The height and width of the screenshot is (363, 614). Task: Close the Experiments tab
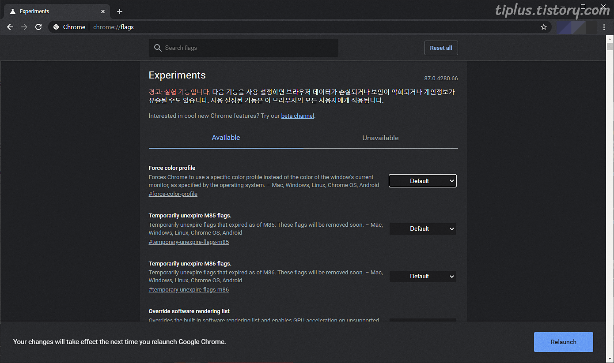point(103,11)
